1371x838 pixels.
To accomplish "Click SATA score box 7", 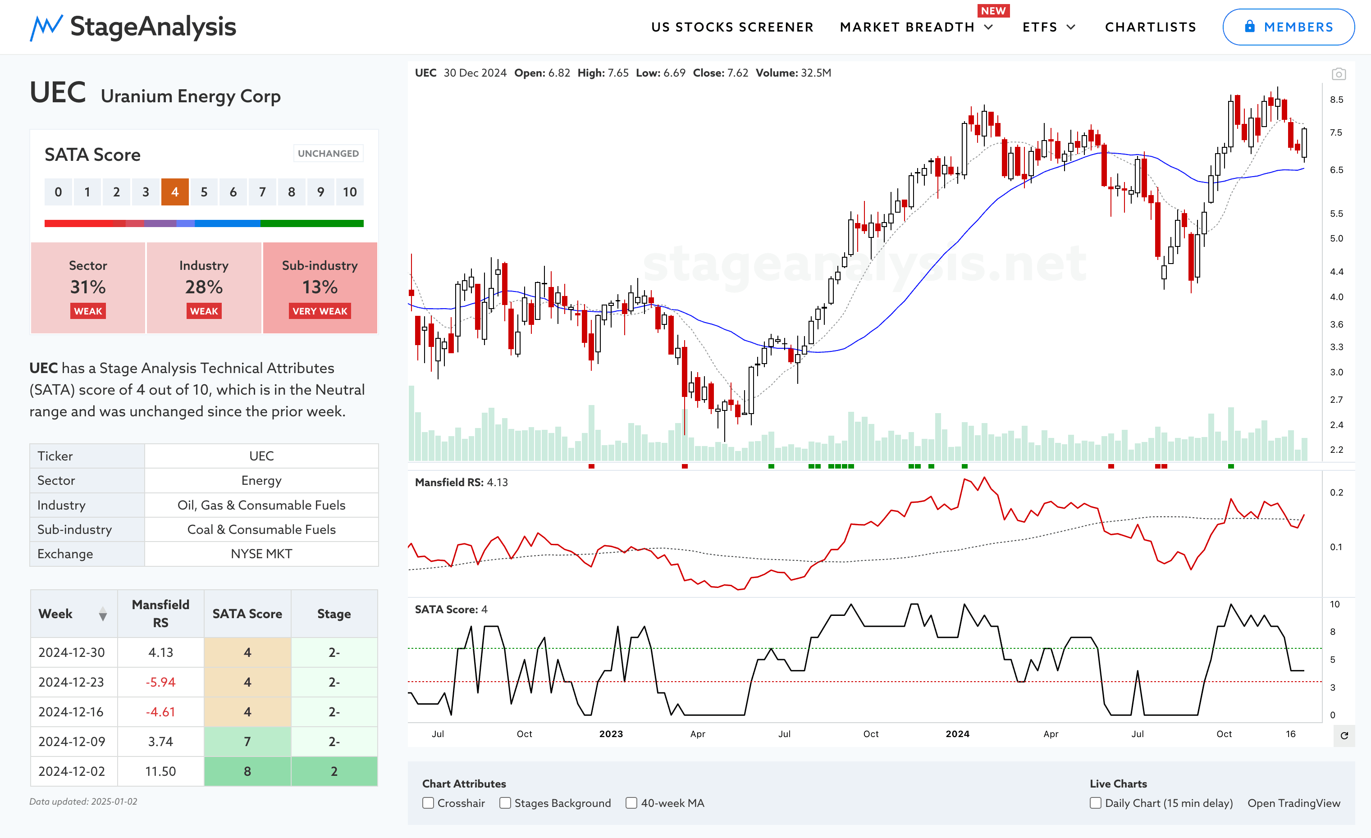I will [x=262, y=192].
